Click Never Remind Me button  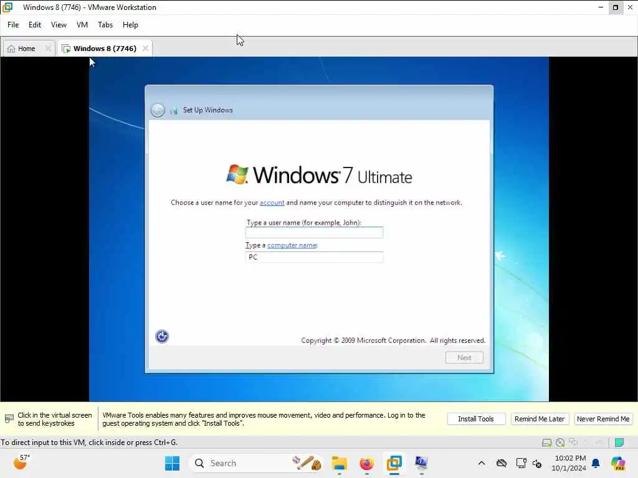point(603,419)
